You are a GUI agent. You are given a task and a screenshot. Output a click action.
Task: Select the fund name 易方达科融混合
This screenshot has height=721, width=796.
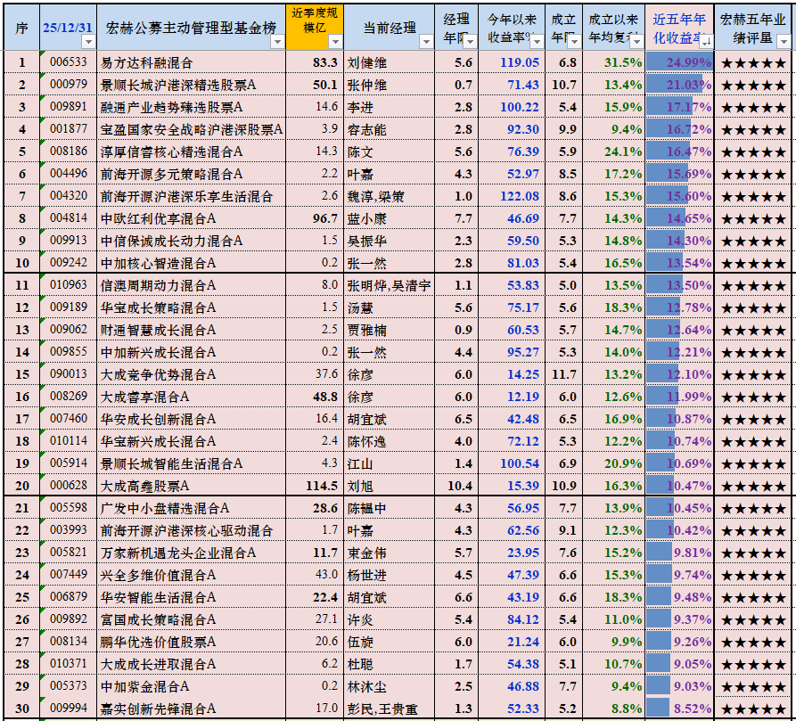click(147, 63)
